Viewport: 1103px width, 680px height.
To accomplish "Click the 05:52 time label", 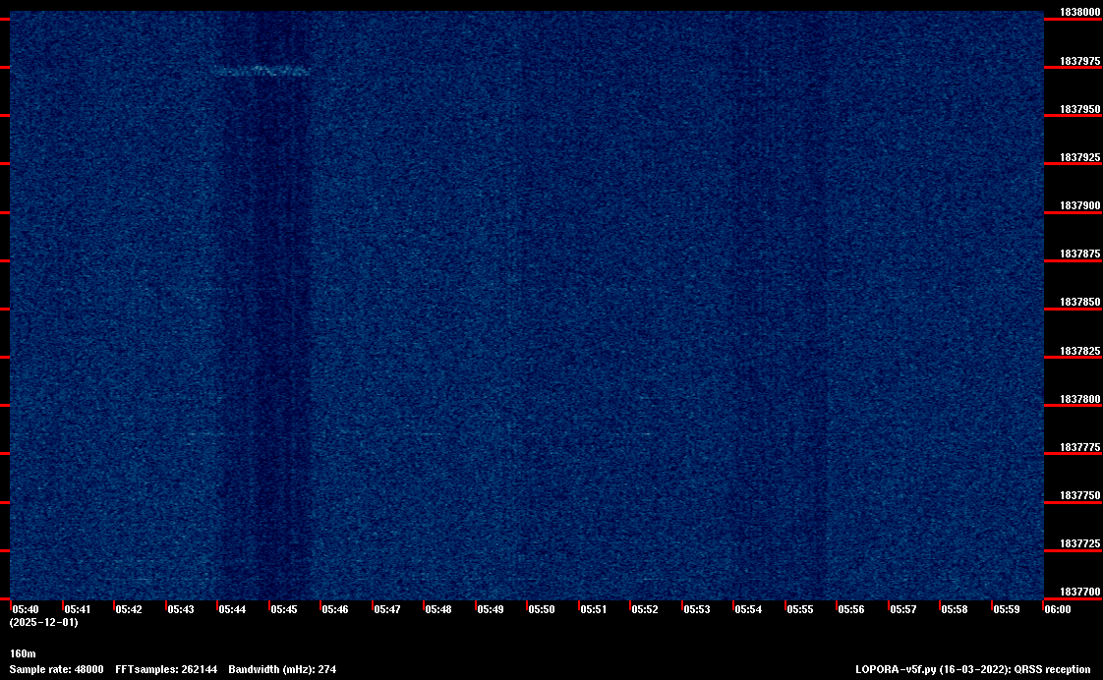I will pos(645,609).
